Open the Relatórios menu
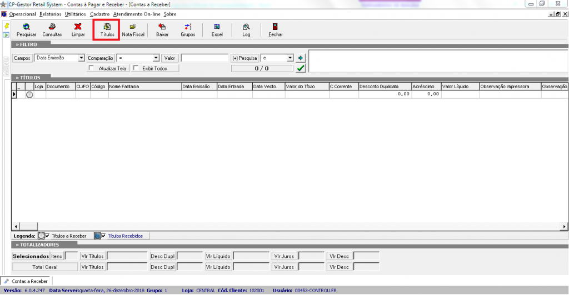 pyautogui.click(x=50, y=14)
